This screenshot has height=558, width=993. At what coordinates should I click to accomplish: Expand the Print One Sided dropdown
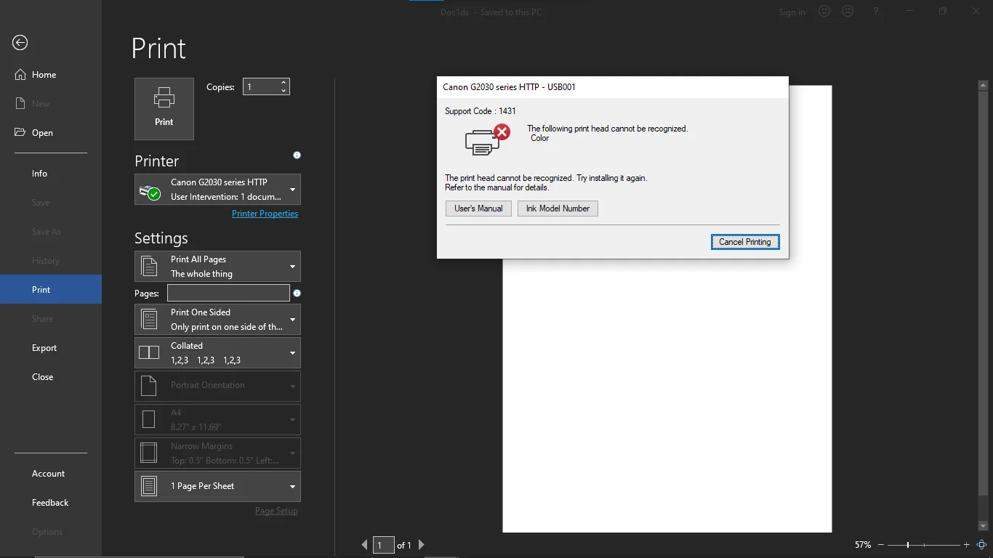click(x=217, y=320)
